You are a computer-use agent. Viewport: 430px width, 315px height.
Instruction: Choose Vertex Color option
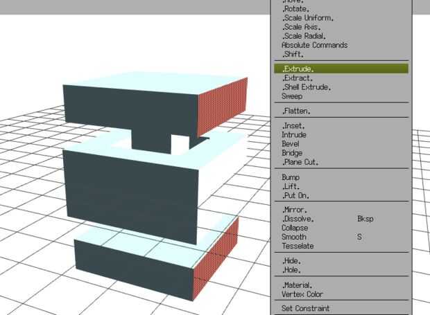[x=341, y=294]
